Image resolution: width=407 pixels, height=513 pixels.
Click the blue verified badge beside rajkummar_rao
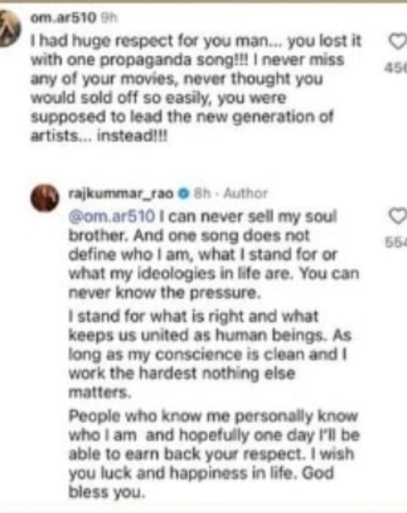pyautogui.click(x=184, y=194)
